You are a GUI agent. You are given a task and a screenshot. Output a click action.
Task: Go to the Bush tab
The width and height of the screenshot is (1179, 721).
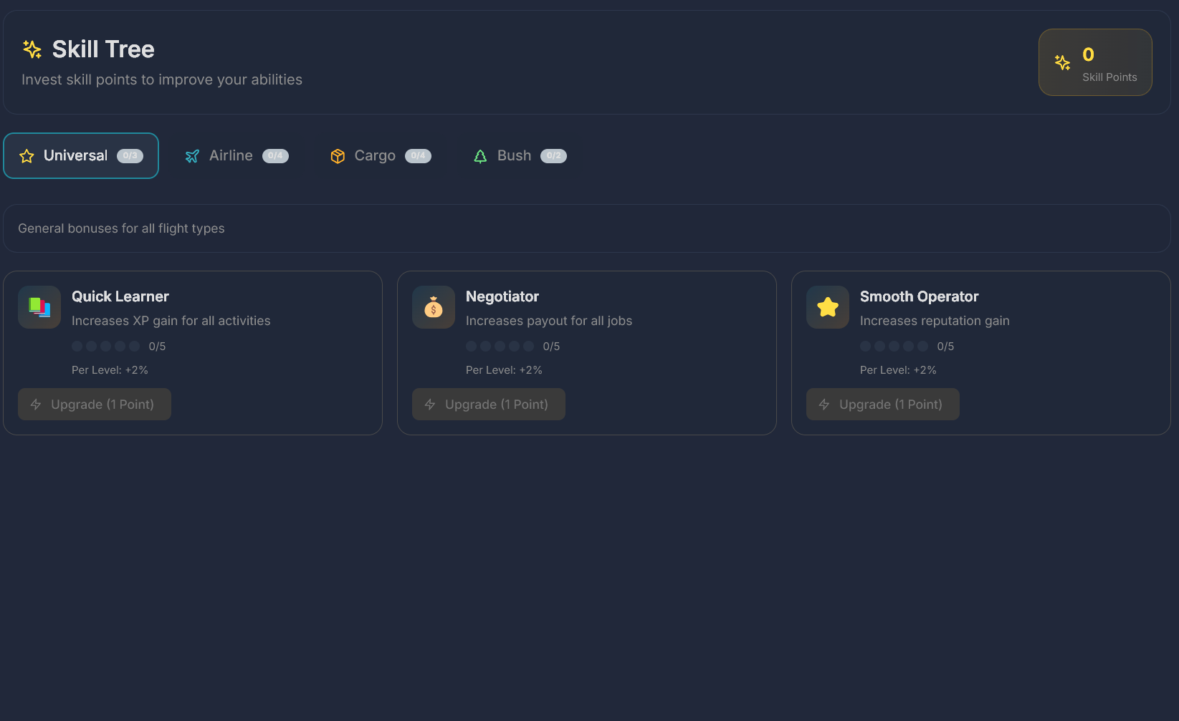click(x=514, y=155)
